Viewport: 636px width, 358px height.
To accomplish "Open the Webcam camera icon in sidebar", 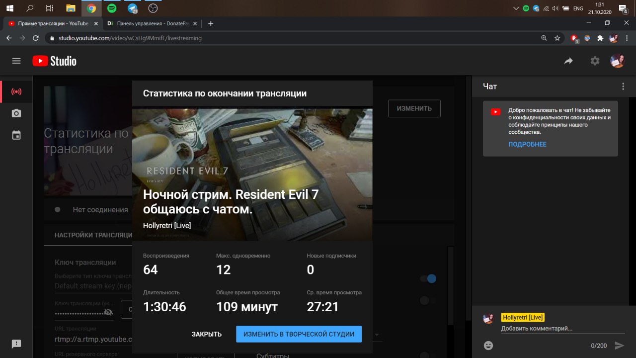I will [x=16, y=113].
